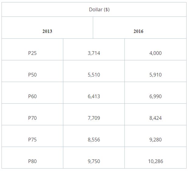Select the 8,556 value cell

(94, 136)
